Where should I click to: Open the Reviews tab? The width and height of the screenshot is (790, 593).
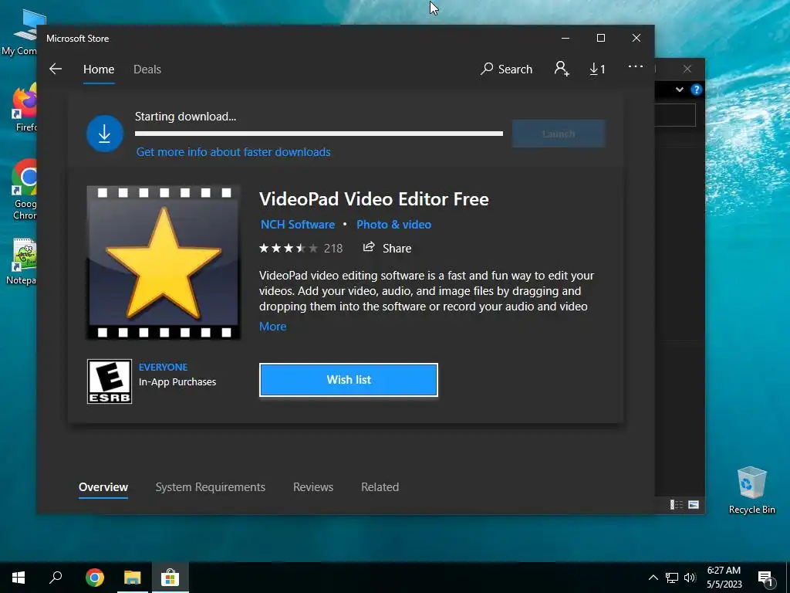[313, 487]
